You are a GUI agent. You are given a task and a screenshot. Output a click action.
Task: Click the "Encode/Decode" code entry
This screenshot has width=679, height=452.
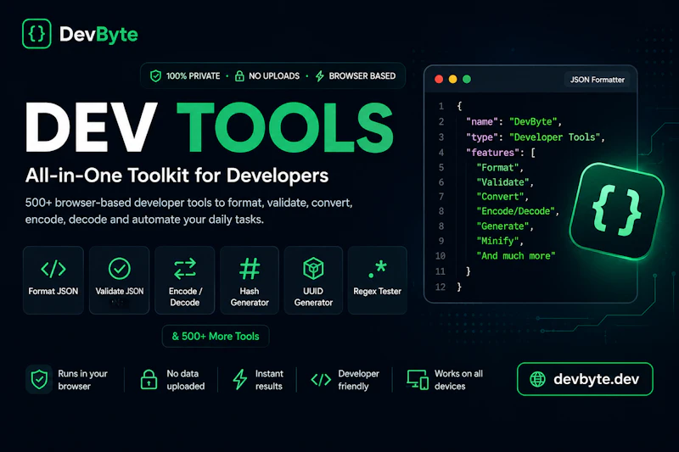518,211
